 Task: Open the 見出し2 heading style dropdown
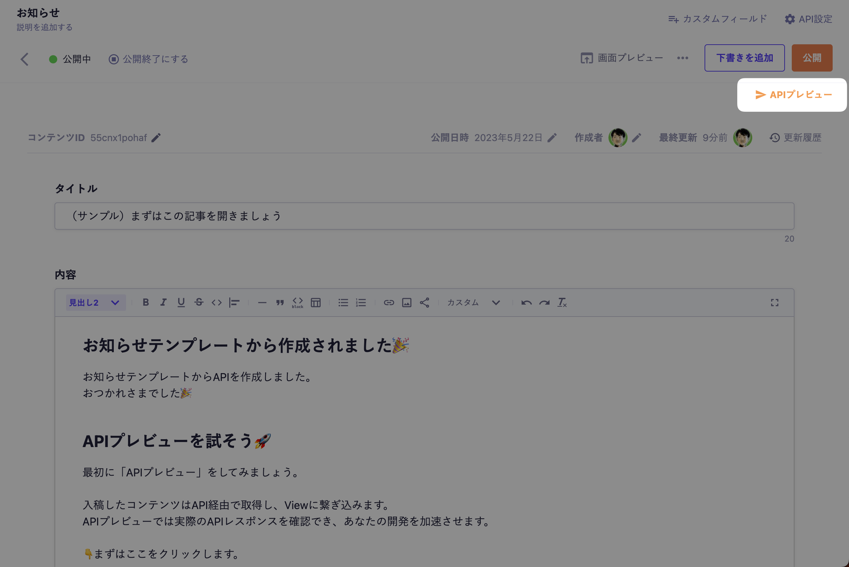[95, 303]
